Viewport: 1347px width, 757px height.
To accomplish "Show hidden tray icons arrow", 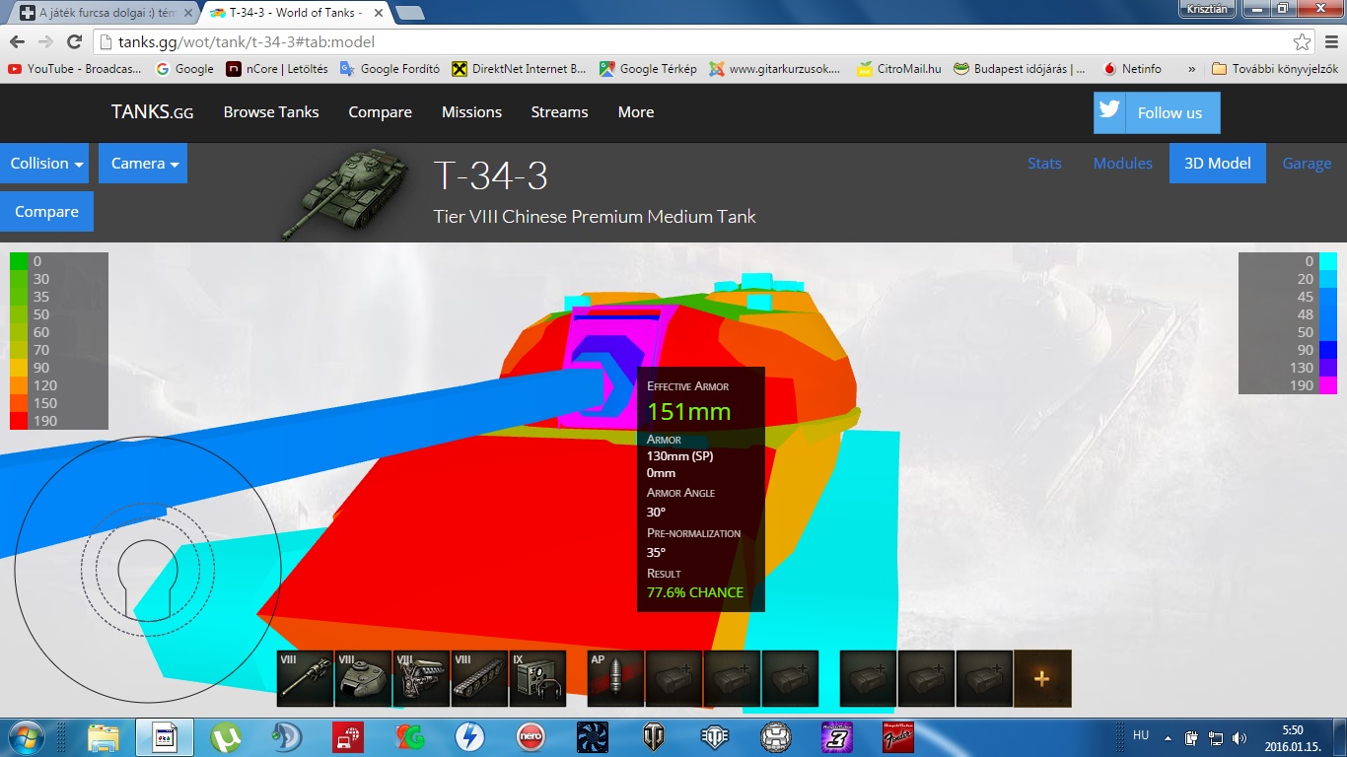I will [x=1168, y=737].
